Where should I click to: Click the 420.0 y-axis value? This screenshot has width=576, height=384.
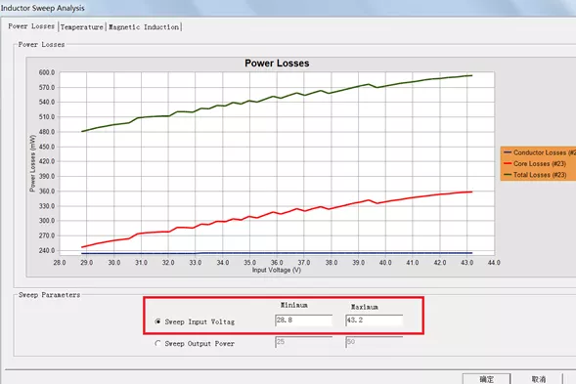click(47, 161)
